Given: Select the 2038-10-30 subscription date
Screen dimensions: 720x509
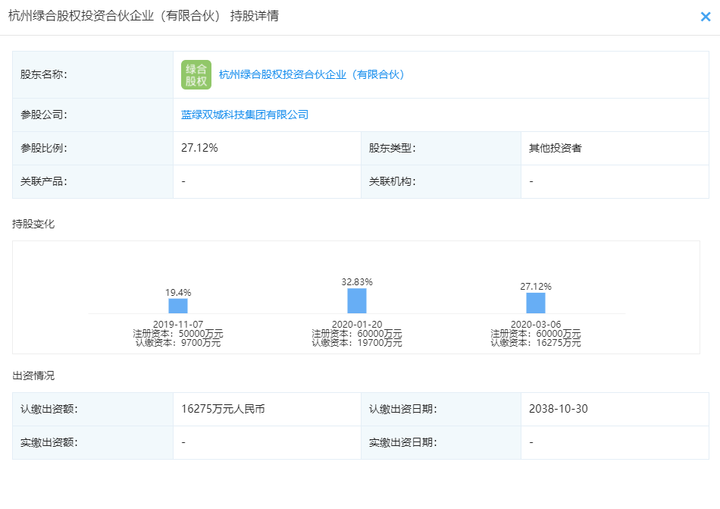Looking at the screenshot, I should [x=559, y=409].
